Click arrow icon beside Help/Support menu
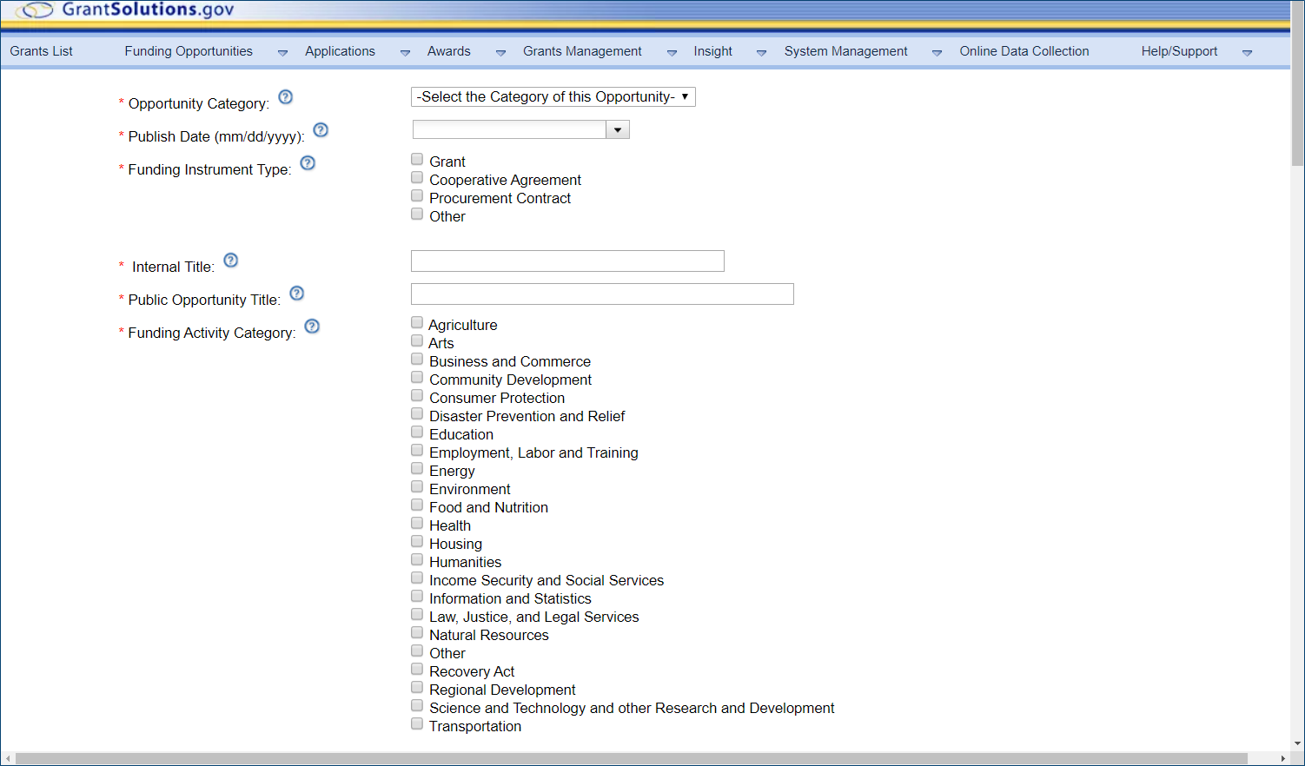This screenshot has width=1305, height=766. pyautogui.click(x=1247, y=53)
